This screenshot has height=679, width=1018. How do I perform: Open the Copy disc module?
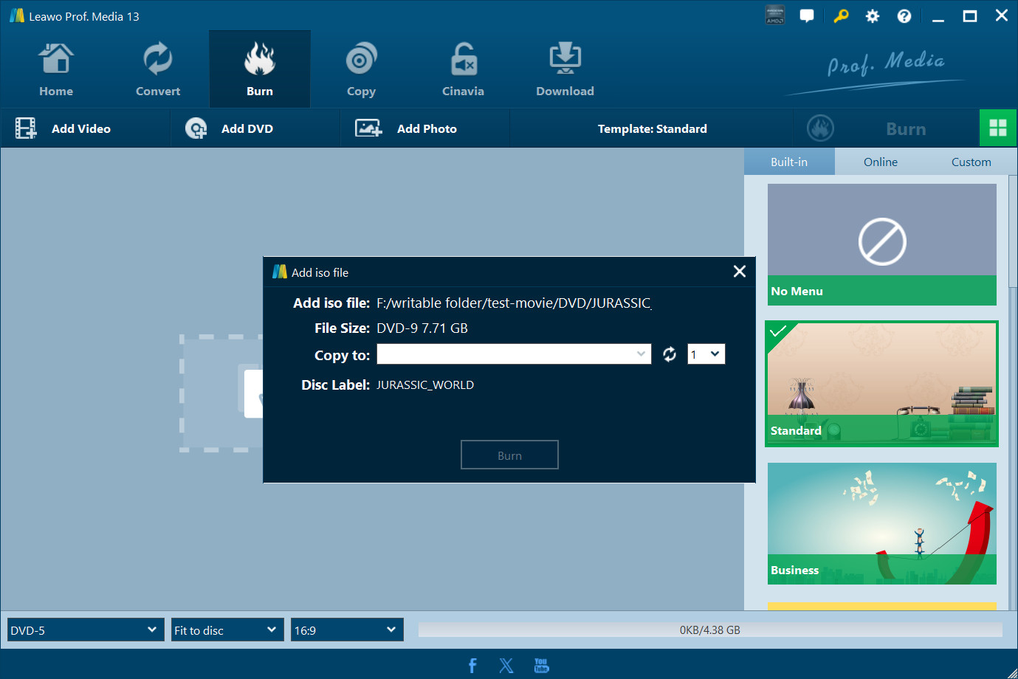(362, 70)
